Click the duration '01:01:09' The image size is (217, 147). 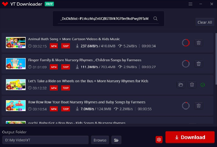coord(40,67)
